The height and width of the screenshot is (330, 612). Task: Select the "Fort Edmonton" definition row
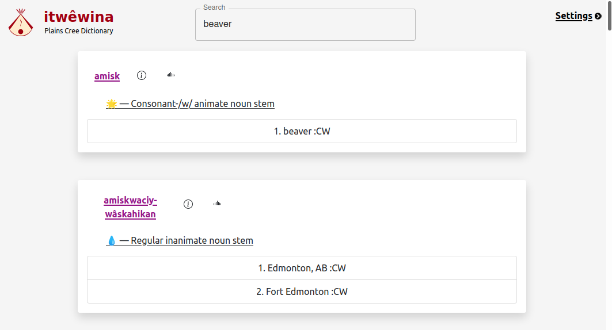pyautogui.click(x=302, y=291)
